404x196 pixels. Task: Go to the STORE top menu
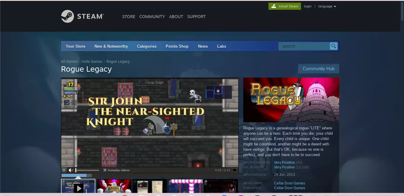coord(129,17)
